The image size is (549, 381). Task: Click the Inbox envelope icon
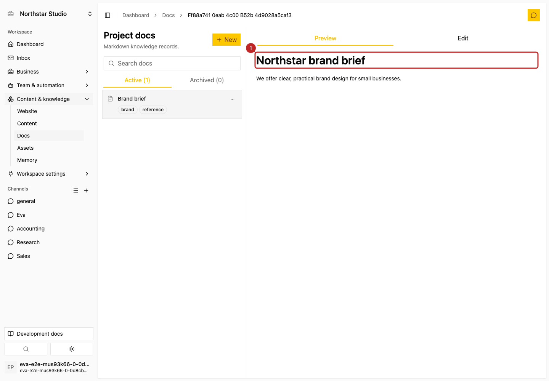[11, 58]
